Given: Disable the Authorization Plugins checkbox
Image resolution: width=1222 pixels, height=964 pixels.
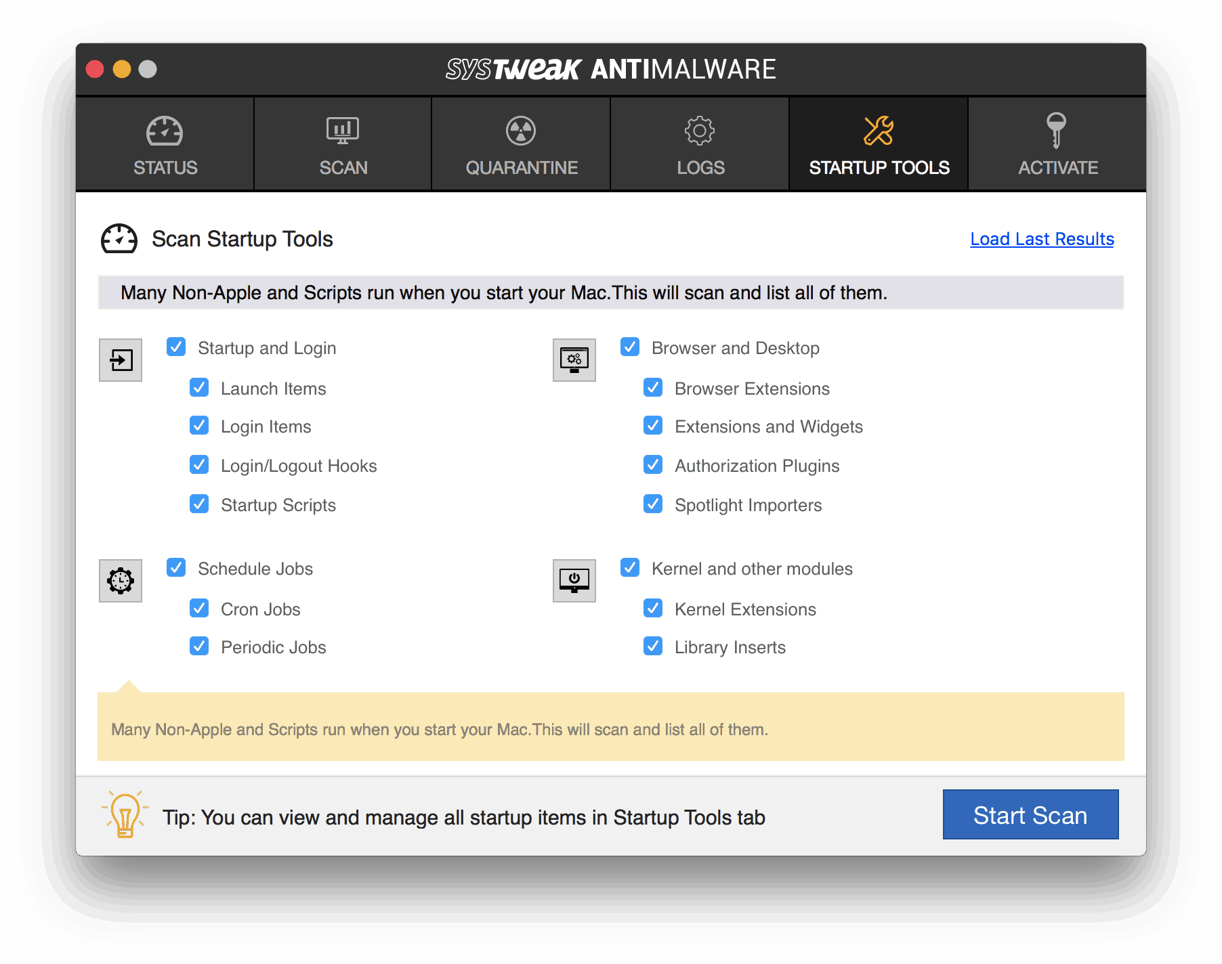Looking at the screenshot, I should [x=653, y=464].
